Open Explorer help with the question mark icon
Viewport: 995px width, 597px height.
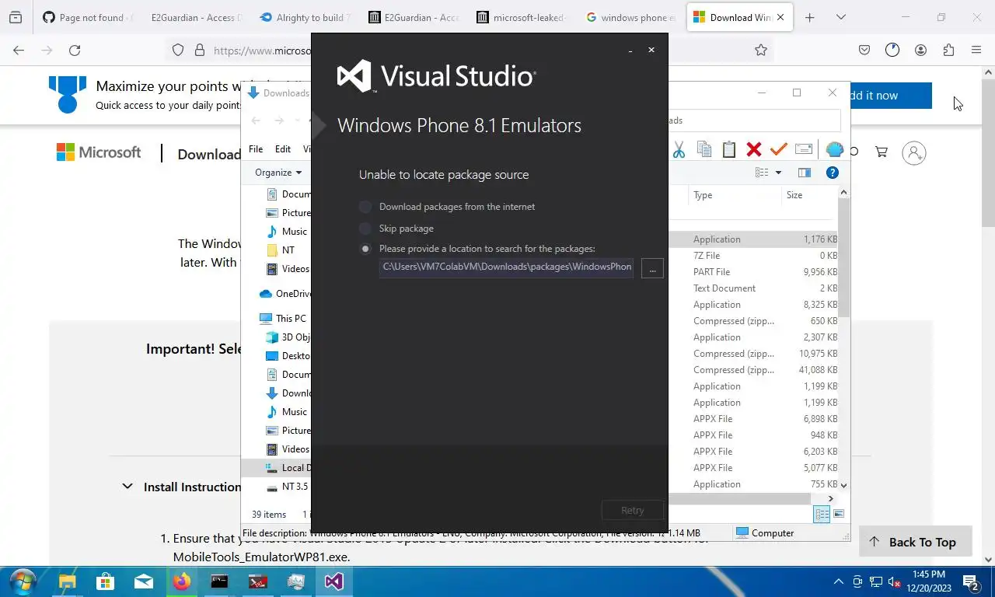coord(832,173)
